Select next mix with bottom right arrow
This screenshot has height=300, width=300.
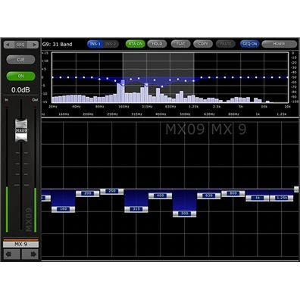click(30, 254)
